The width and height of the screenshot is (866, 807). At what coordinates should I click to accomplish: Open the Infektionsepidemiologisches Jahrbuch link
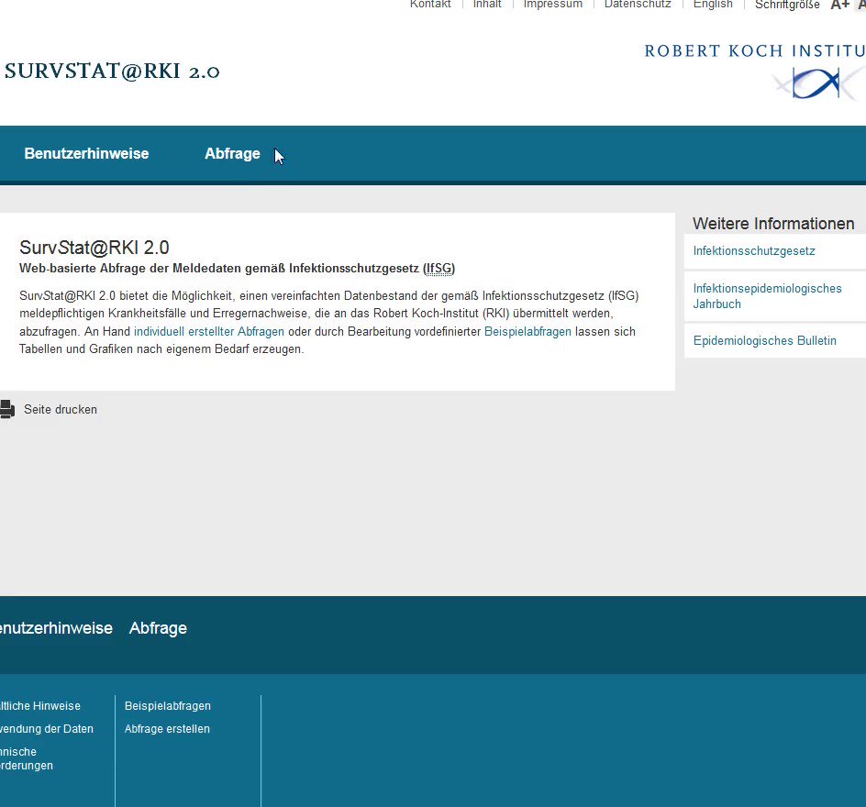[x=767, y=296]
